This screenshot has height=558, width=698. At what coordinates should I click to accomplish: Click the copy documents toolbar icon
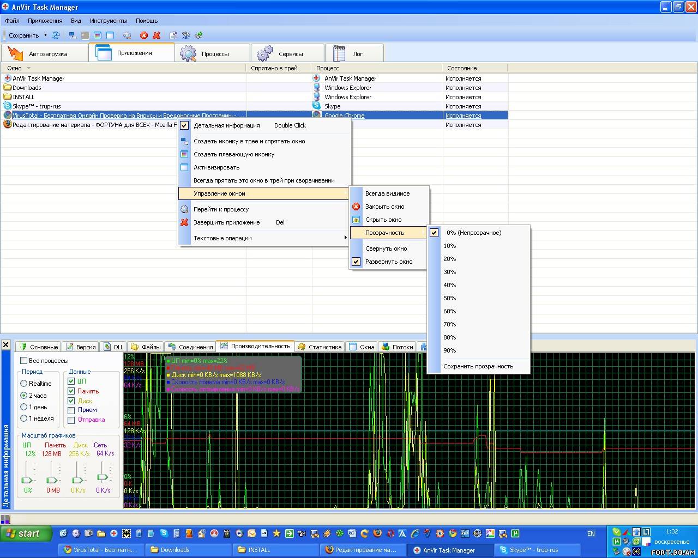click(x=173, y=35)
